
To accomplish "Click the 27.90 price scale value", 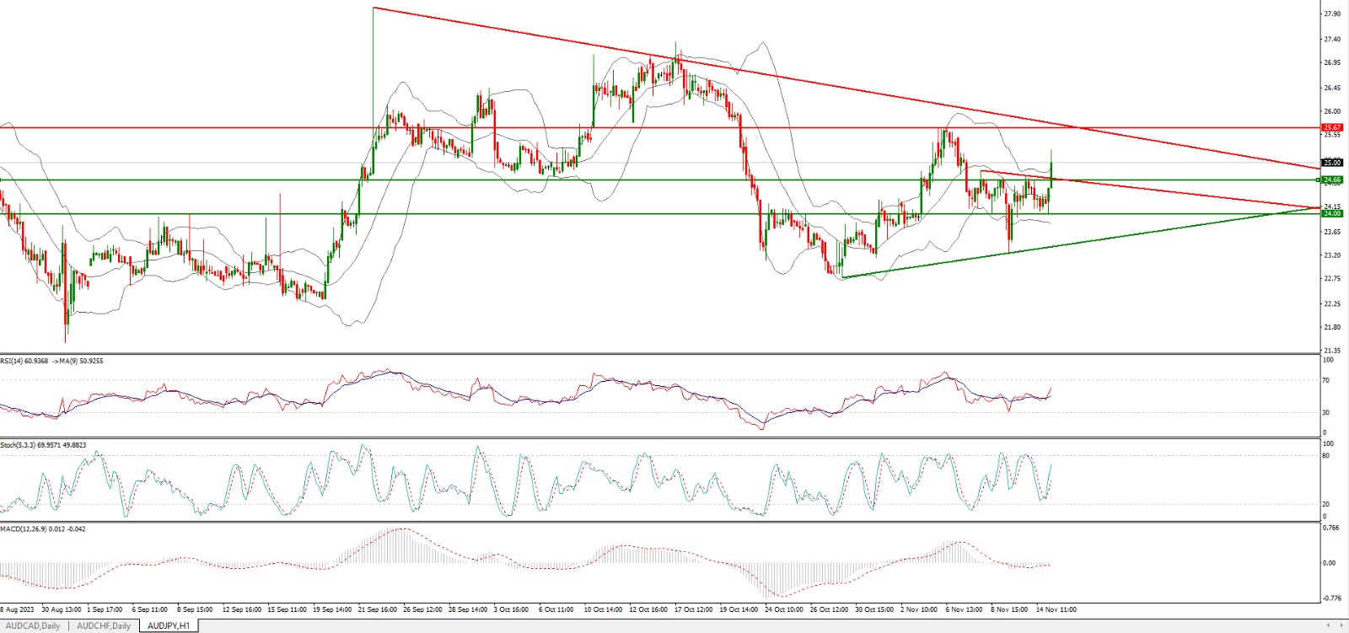I will coord(1332,14).
